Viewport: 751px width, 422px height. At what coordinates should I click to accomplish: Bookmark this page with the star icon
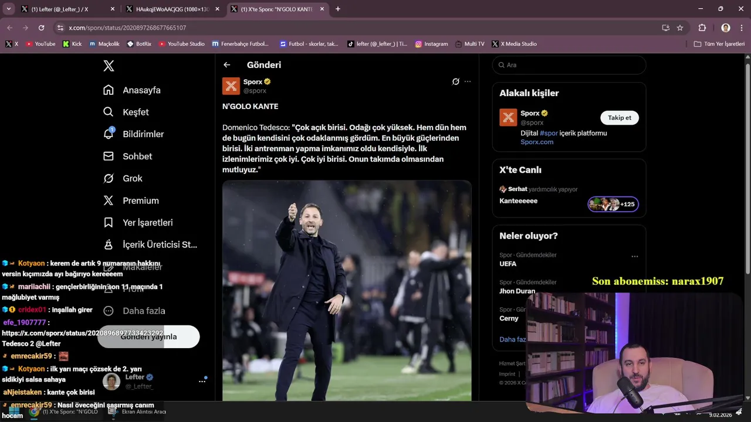pos(680,28)
